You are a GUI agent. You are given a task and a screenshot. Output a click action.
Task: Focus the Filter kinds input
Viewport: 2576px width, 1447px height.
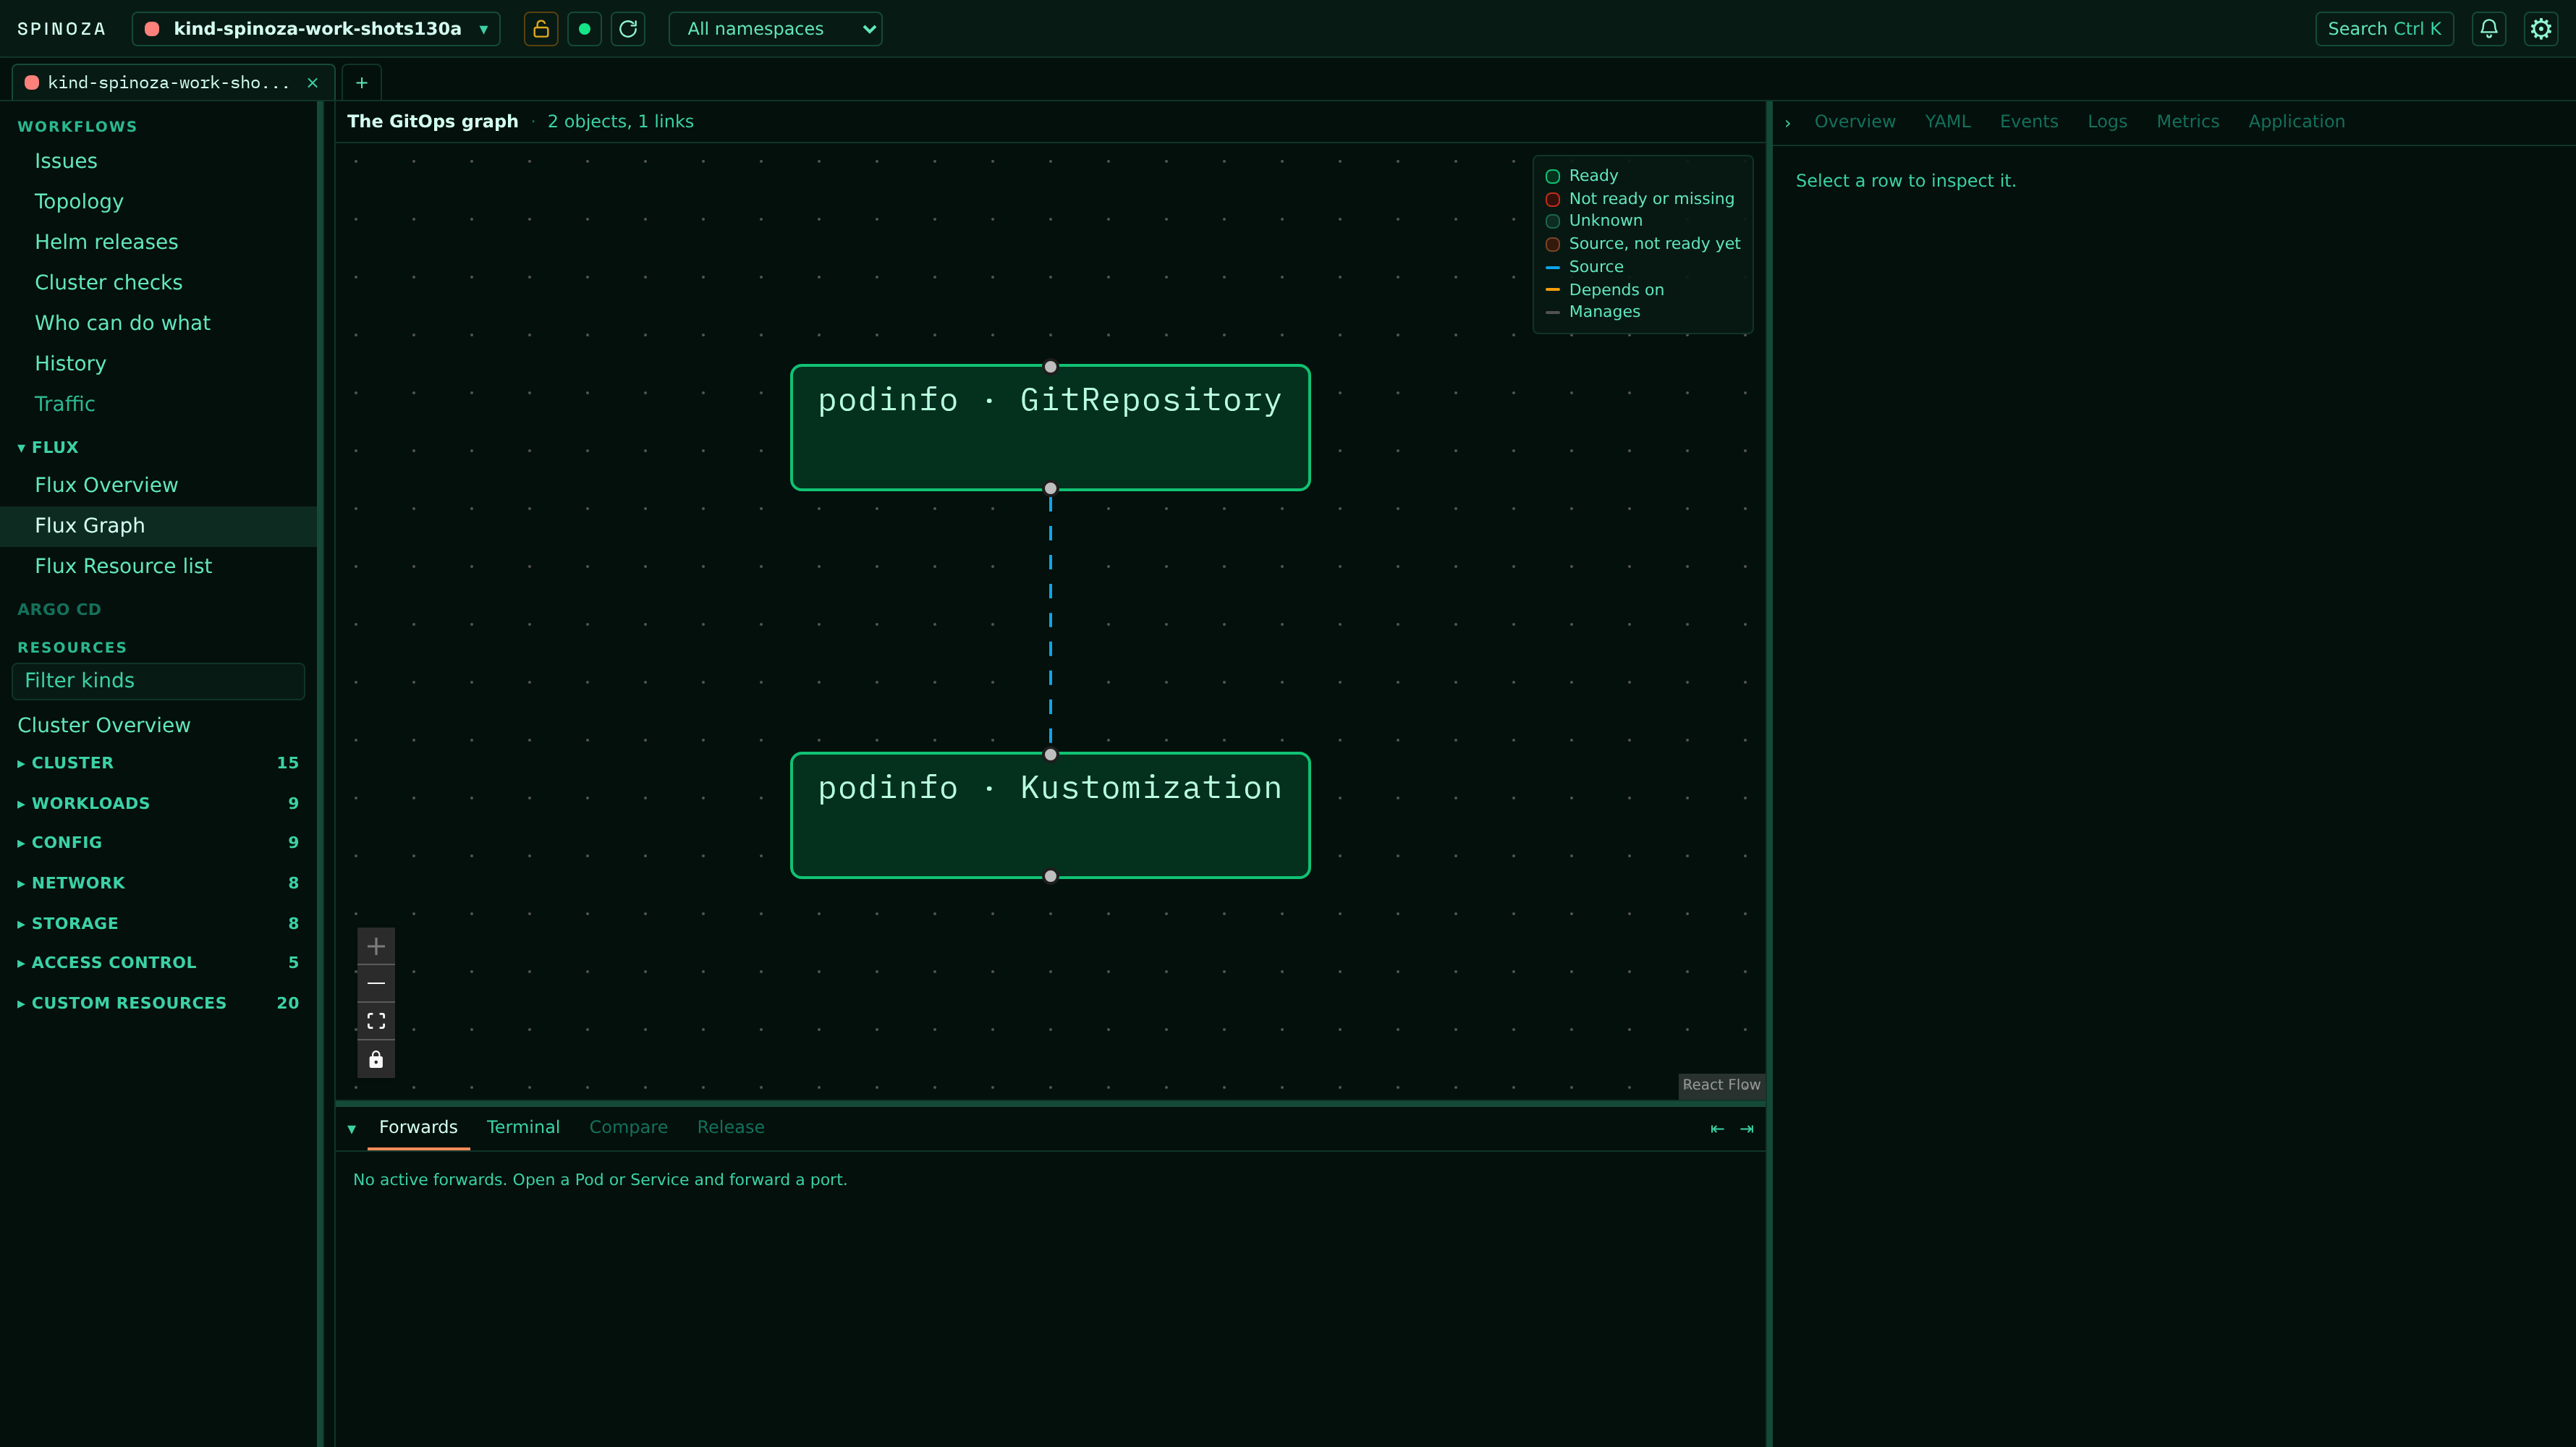tap(158, 681)
